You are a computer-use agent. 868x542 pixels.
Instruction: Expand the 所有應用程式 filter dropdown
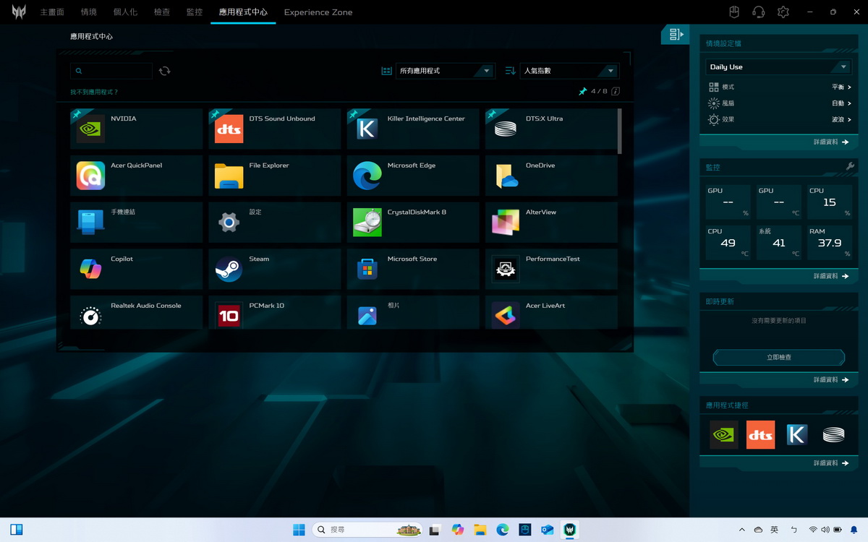point(446,71)
